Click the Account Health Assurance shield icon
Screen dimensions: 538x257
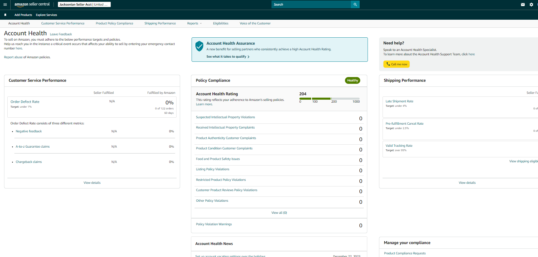point(199,46)
